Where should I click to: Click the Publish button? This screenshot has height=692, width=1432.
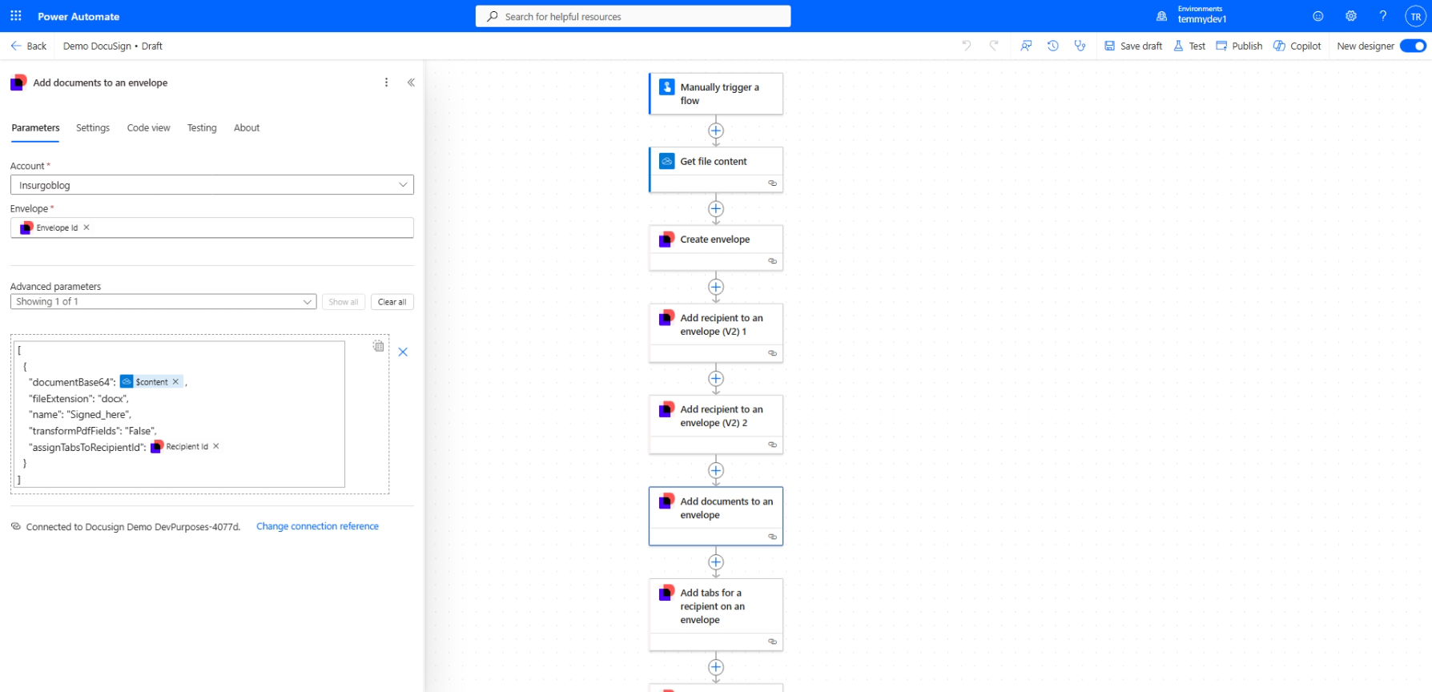pyautogui.click(x=1239, y=46)
